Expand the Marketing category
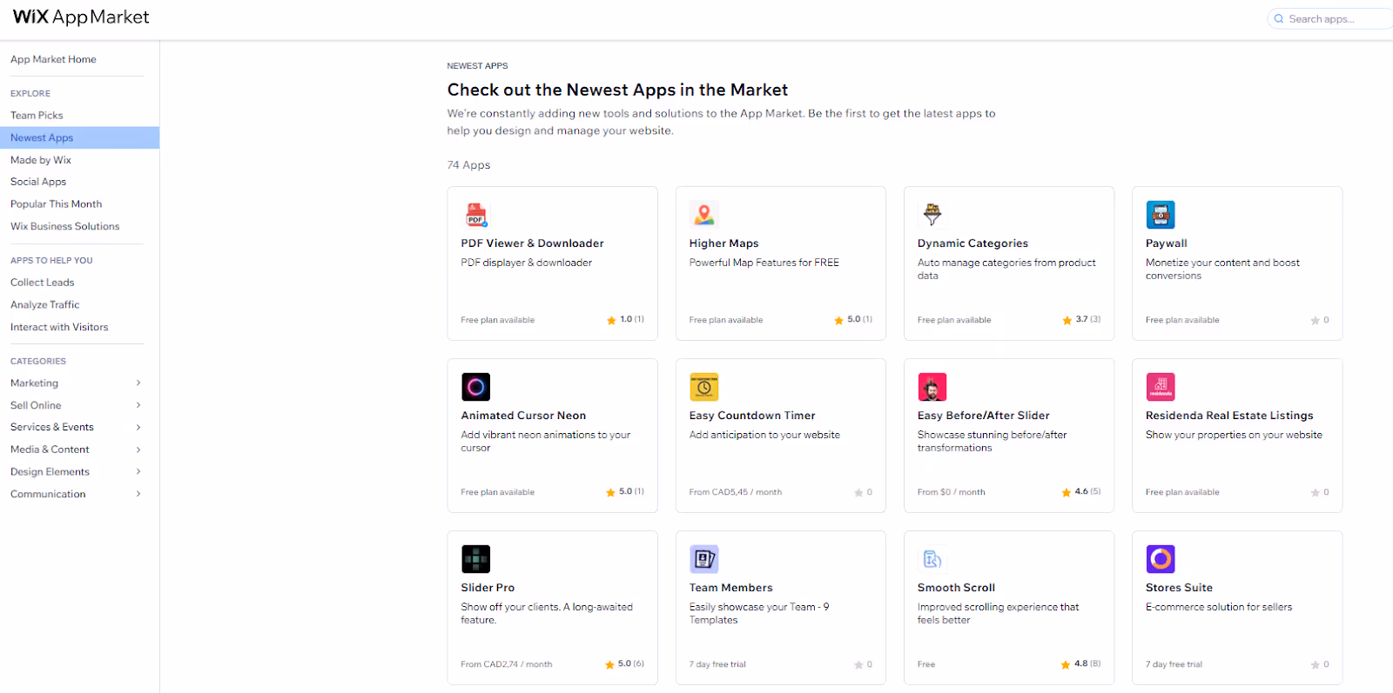The image size is (1393, 693). point(138,383)
